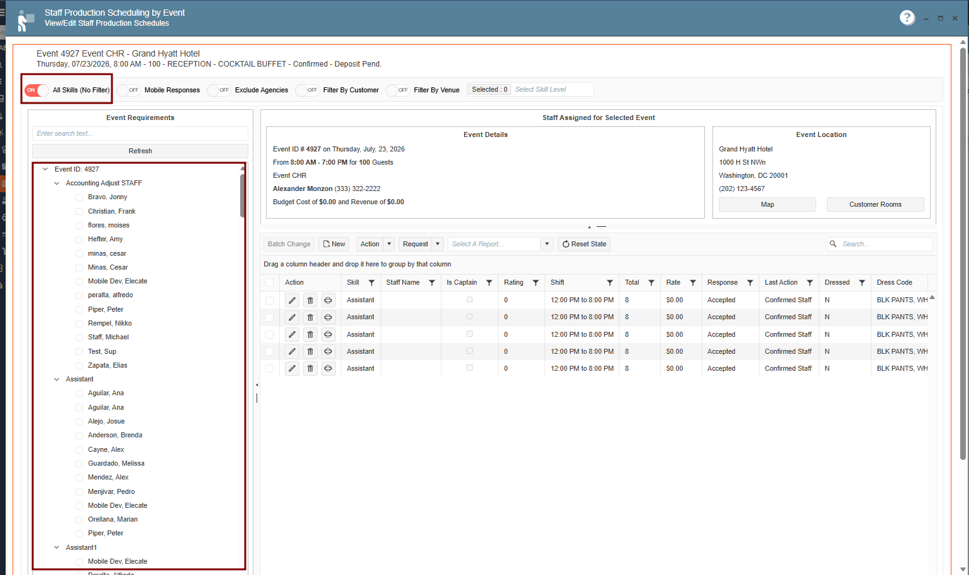
Task: Select the tree entry "Staff, Michael"
Action: pos(108,337)
